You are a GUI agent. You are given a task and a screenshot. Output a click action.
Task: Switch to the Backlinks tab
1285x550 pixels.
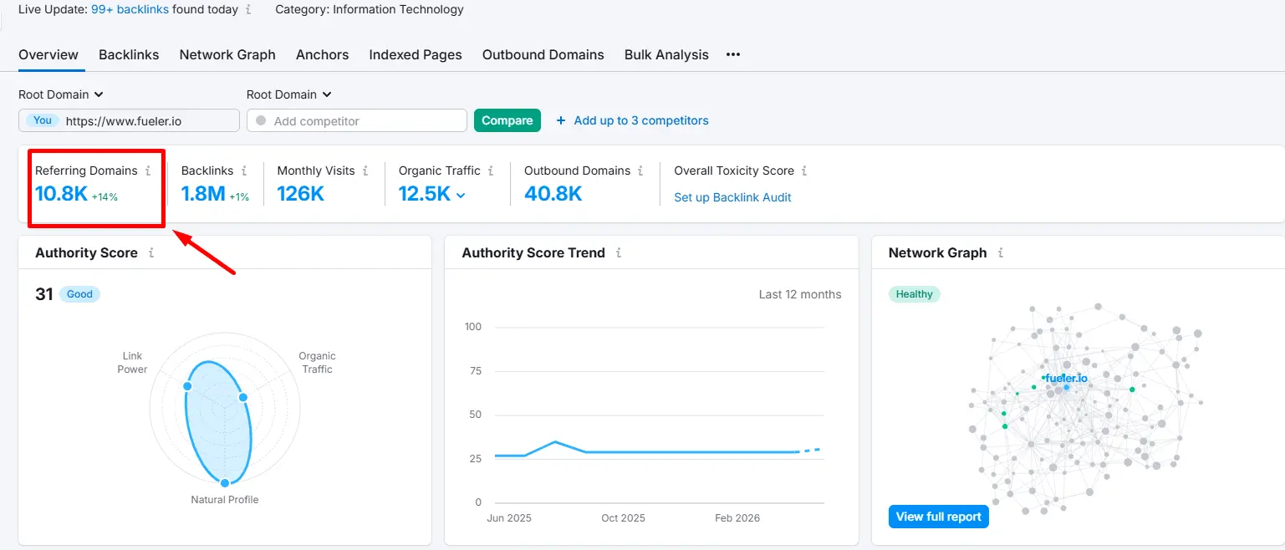[x=129, y=54]
